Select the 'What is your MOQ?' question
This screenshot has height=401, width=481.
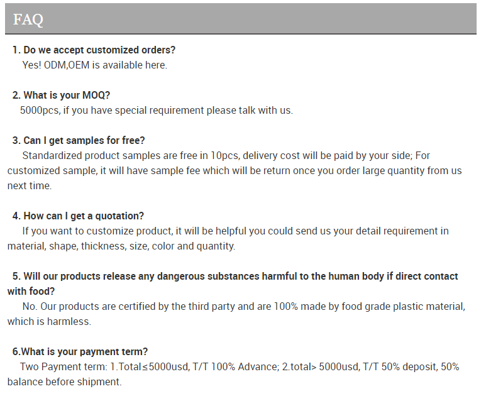[61, 95]
